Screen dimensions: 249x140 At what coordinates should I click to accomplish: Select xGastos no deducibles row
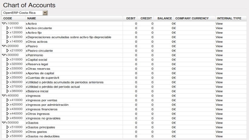(42, 136)
